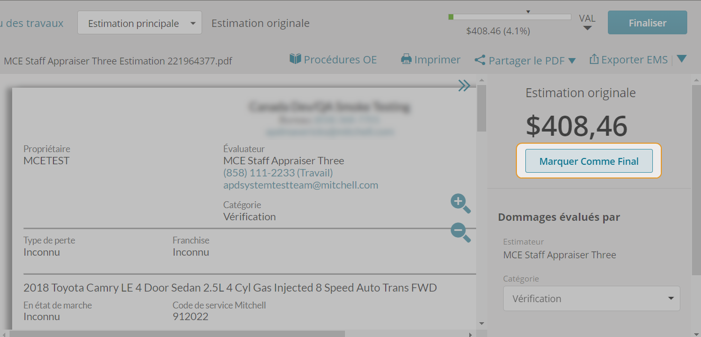The height and width of the screenshot is (337, 701).
Task: Click the Marquer Comme Final button
Action: [x=589, y=161]
